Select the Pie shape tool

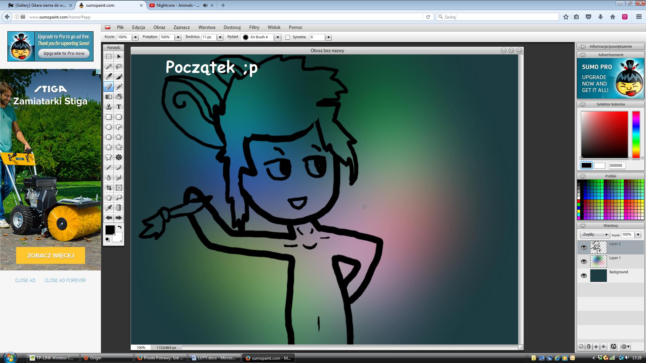click(119, 127)
